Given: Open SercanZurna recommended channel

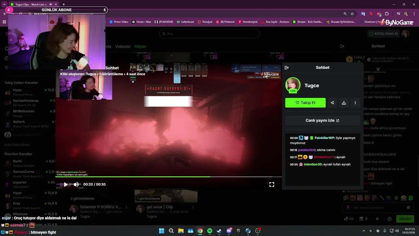Looking at the screenshot, I should point(29,174).
